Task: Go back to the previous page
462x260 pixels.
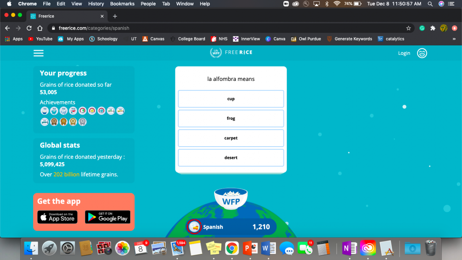Action: [8, 28]
